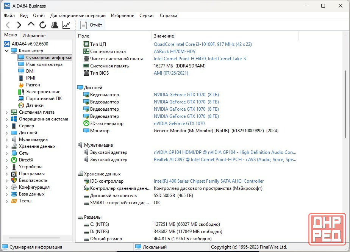Expand the Сервер tree node

7,126
